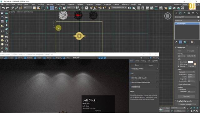Open the Modifier List dropdown
The width and height of the screenshot is (200, 113).
coord(187,21)
